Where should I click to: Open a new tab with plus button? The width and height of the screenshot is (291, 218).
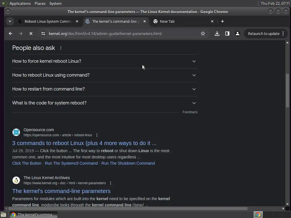(222, 21)
